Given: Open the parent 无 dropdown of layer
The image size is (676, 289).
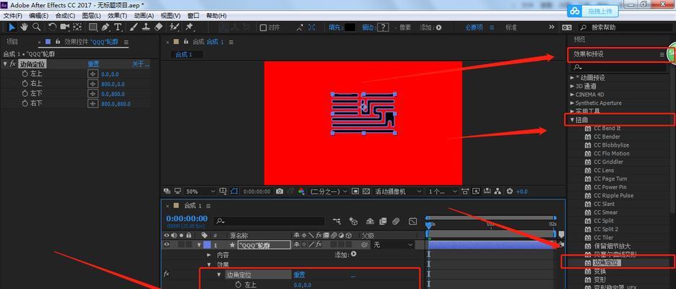Looking at the screenshot, I should (392, 245).
